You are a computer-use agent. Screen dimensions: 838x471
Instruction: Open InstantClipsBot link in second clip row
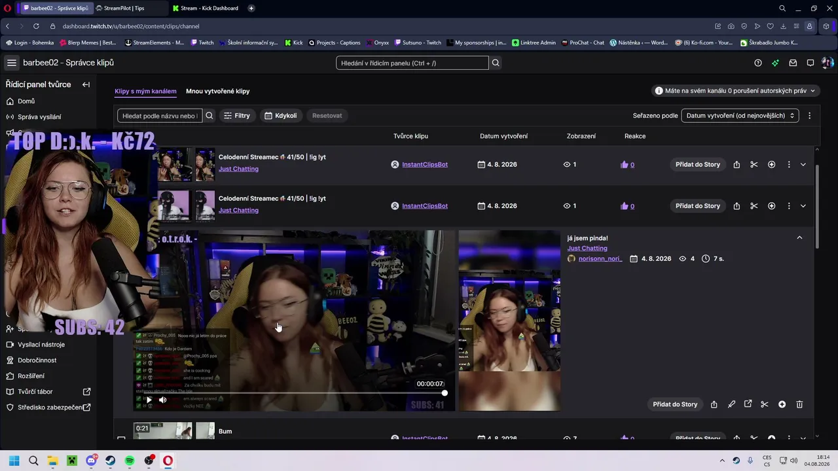[x=425, y=206]
